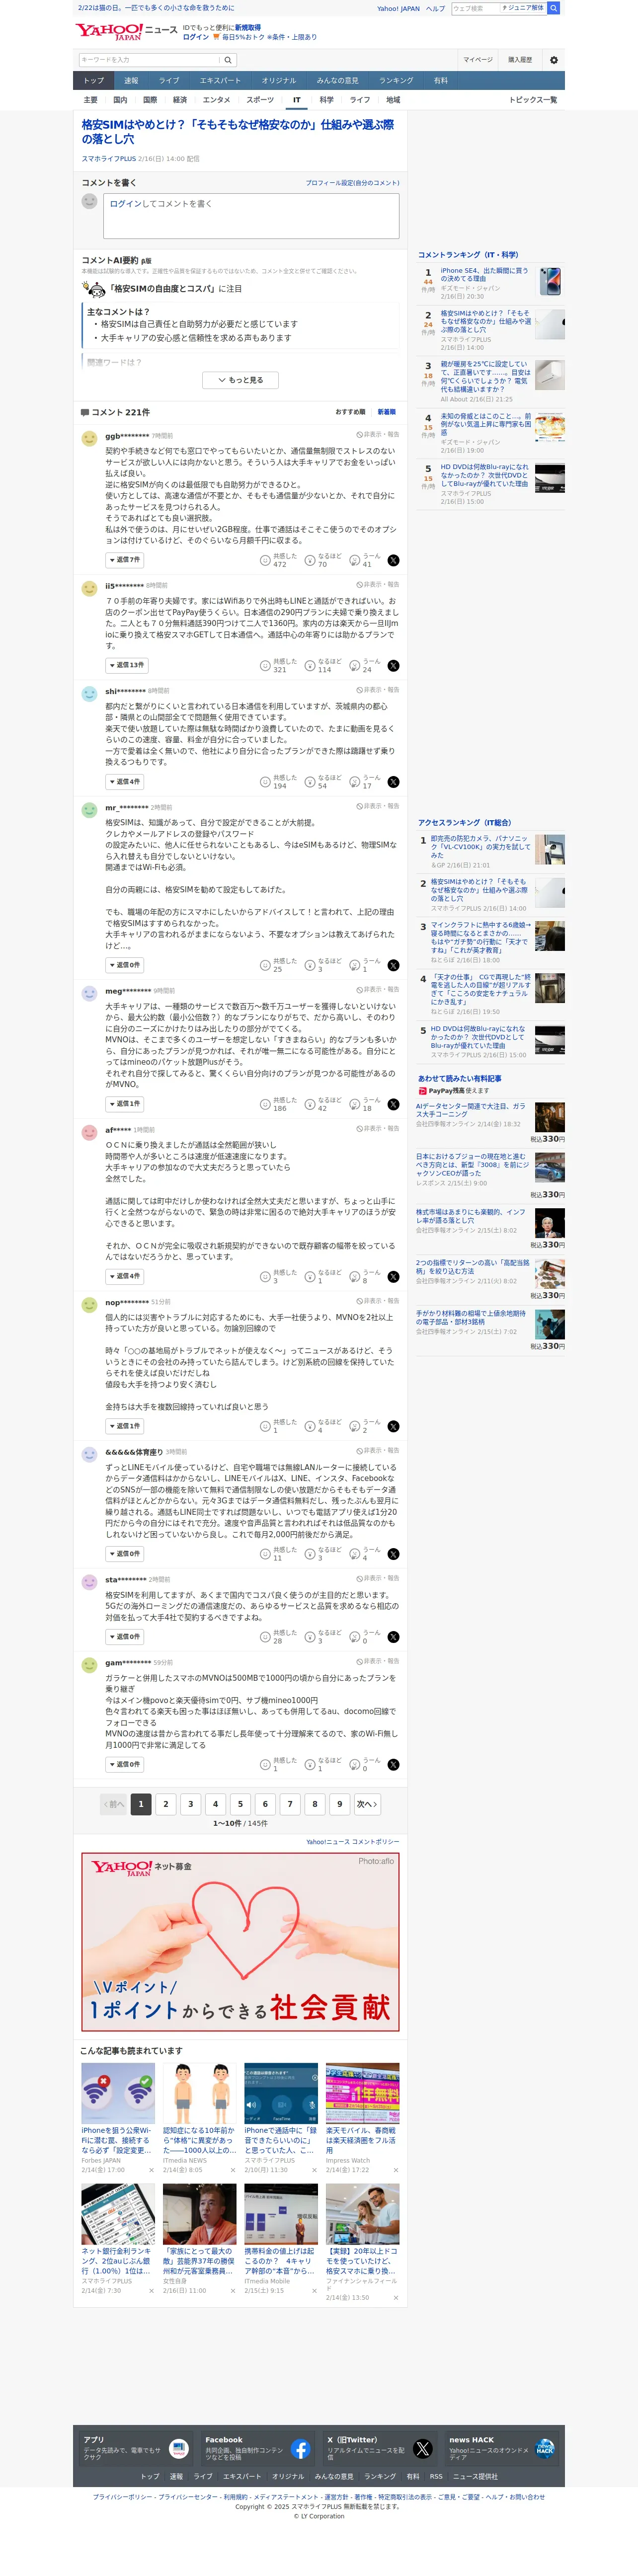Open the エキスパート navigation tab

coord(220,81)
